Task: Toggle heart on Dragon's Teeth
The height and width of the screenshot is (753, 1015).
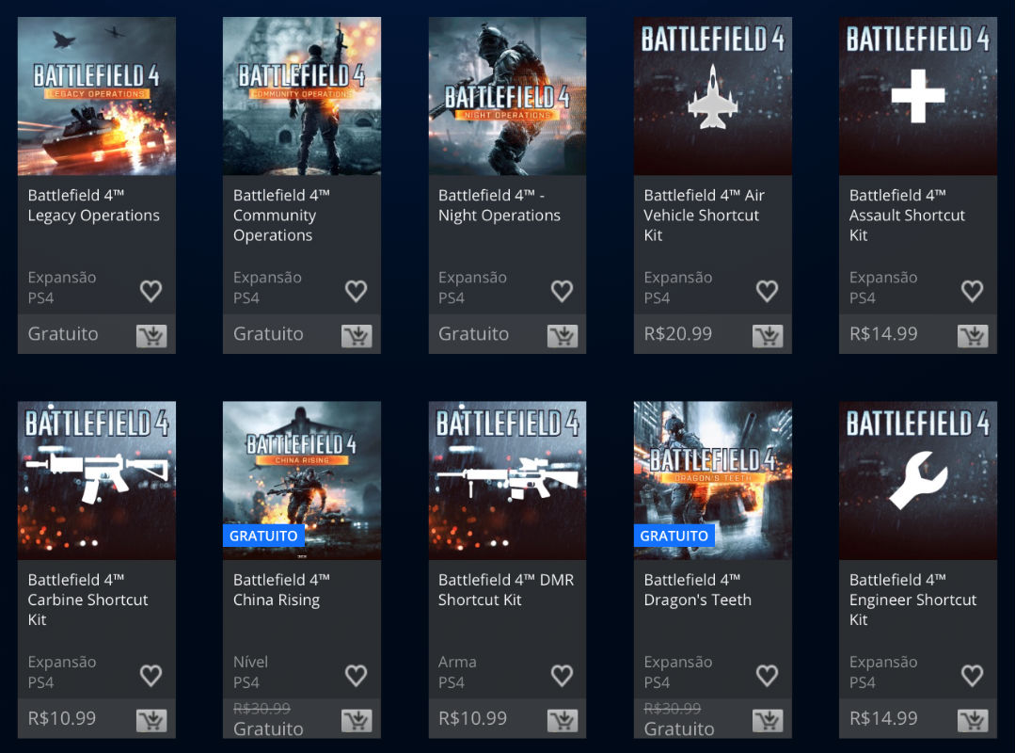Action: (x=767, y=675)
